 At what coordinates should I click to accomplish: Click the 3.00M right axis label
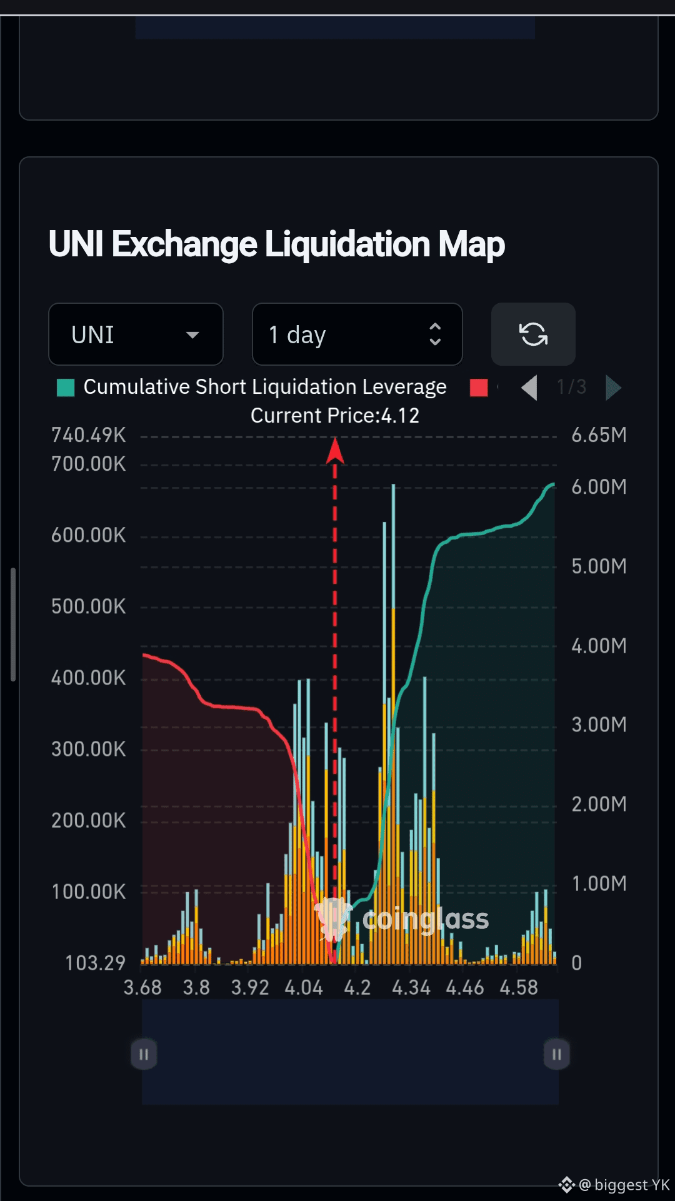(x=599, y=725)
